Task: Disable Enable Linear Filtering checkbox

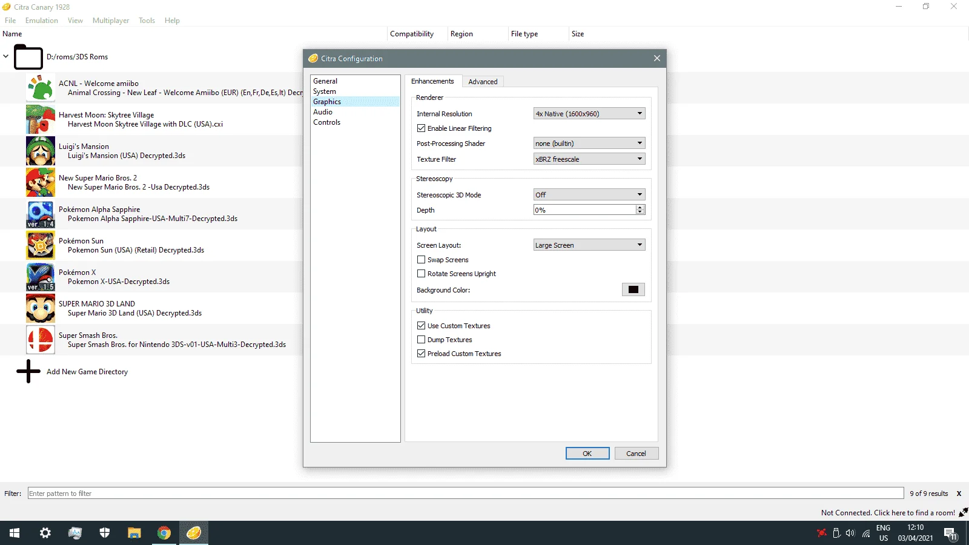Action: click(421, 128)
